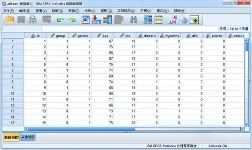
Task: Click the Go to case icon
Action: 85,20
